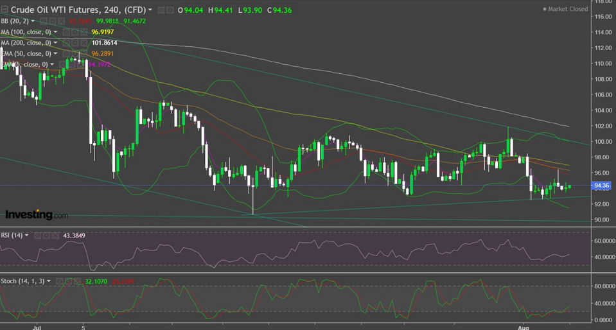The image size is (616, 330).
Task: Hide the EMA (50, close, 0) line
Action: click(x=66, y=53)
